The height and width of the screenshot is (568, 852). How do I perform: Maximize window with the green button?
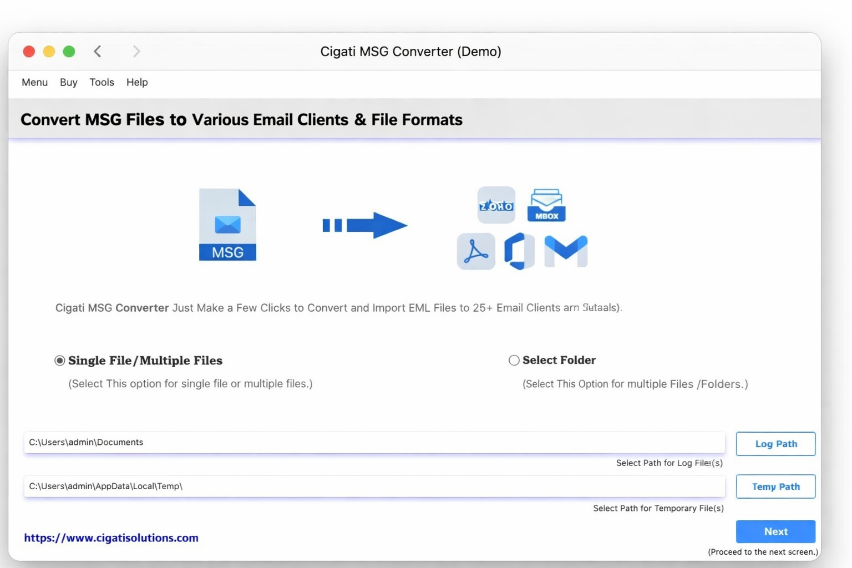click(69, 52)
